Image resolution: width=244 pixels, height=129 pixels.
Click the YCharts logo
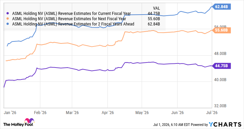[x=225, y=125]
